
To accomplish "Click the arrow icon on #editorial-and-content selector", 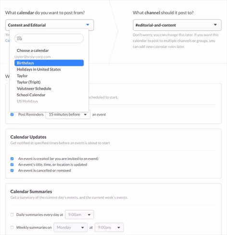I will 215,25.
